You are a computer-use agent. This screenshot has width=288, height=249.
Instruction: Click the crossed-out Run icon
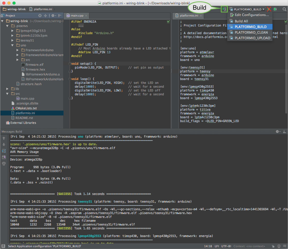click(x=269, y=9)
